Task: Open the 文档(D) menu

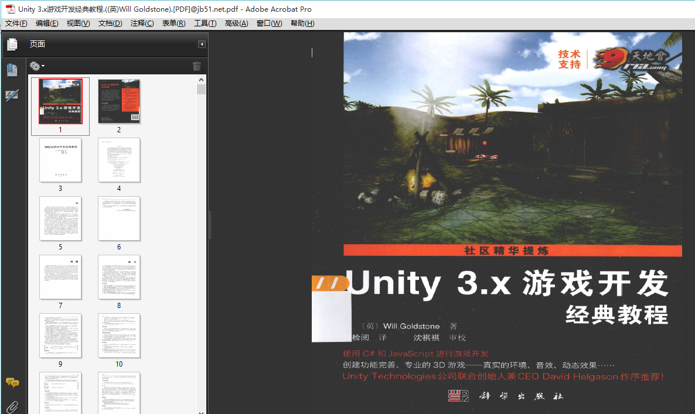Action: pyautogui.click(x=110, y=23)
